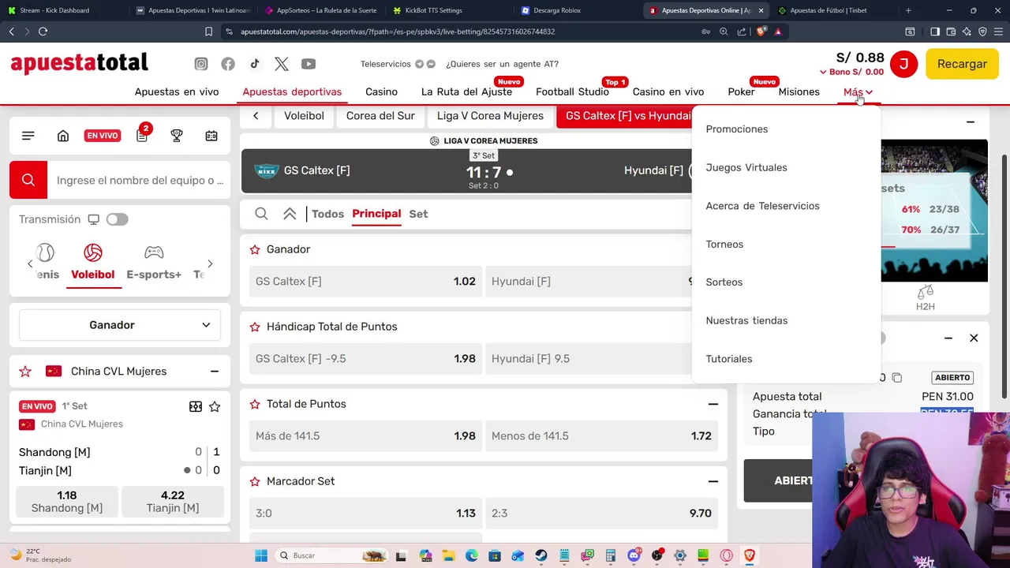This screenshot has width=1010, height=568.
Task: Click the user avatar J icon
Action: click(903, 64)
